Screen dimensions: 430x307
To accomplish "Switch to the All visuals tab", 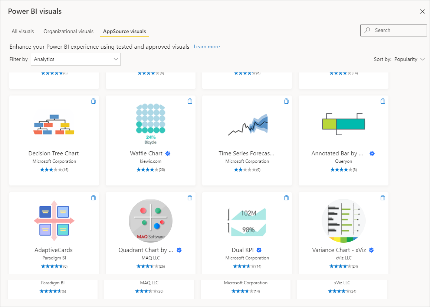I will [x=22, y=31].
